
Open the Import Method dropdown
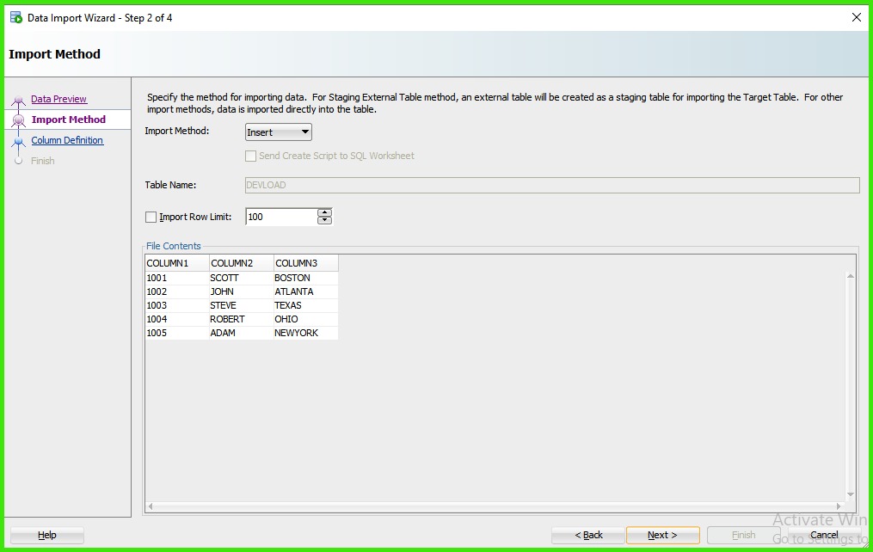279,132
